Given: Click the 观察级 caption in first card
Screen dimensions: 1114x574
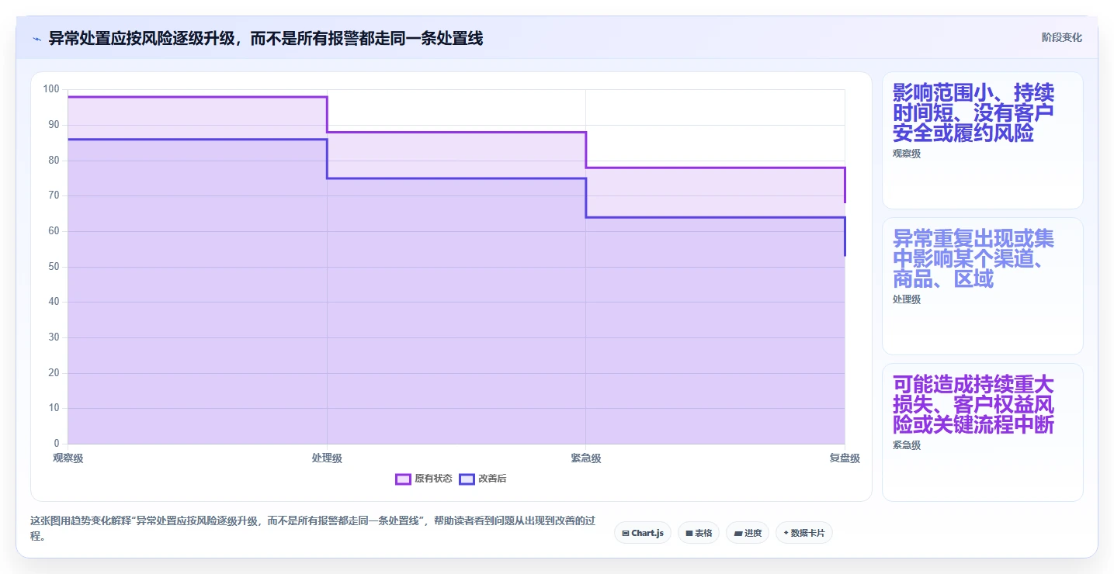Looking at the screenshot, I should pyautogui.click(x=906, y=154).
